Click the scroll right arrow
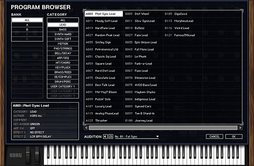The height and width of the screenshot is (166, 254). pyautogui.click(x=240, y=128)
